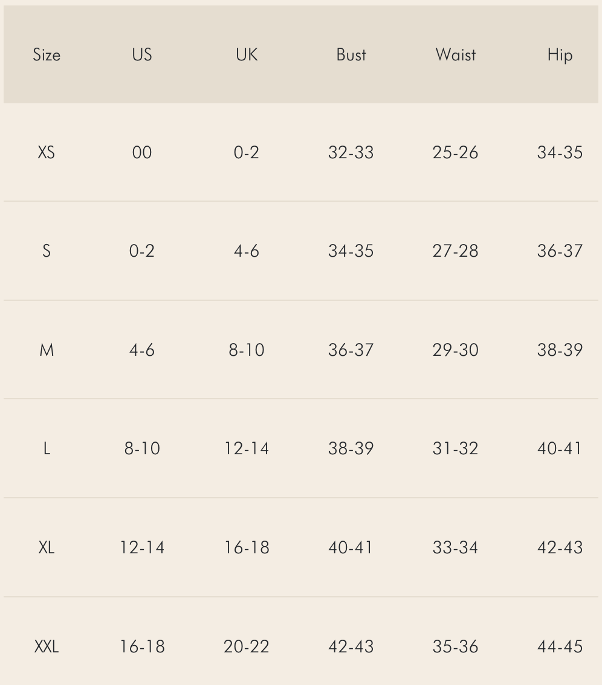Click the 32-33 bust measurement
602x685 pixels.
[351, 152]
